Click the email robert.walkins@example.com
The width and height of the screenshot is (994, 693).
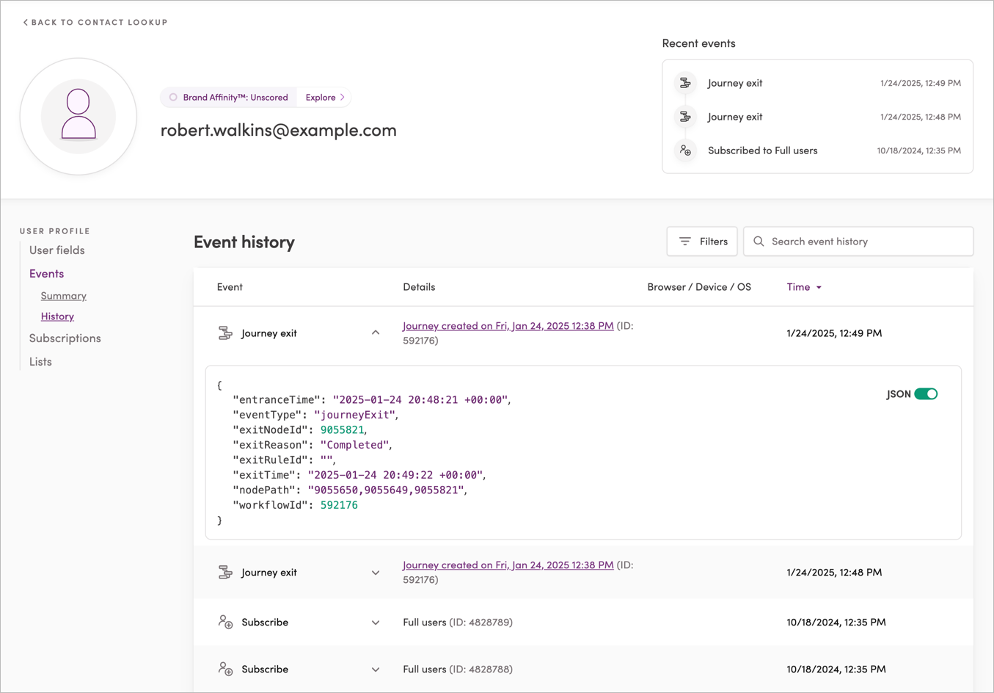[279, 130]
